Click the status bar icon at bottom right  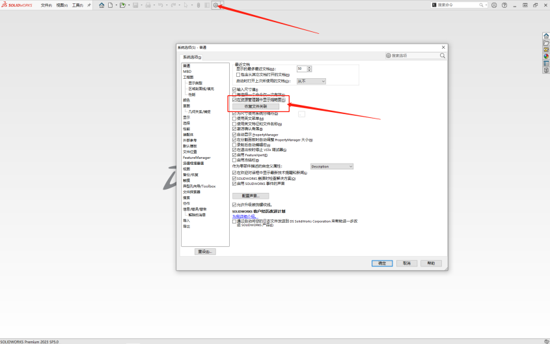pos(546,341)
